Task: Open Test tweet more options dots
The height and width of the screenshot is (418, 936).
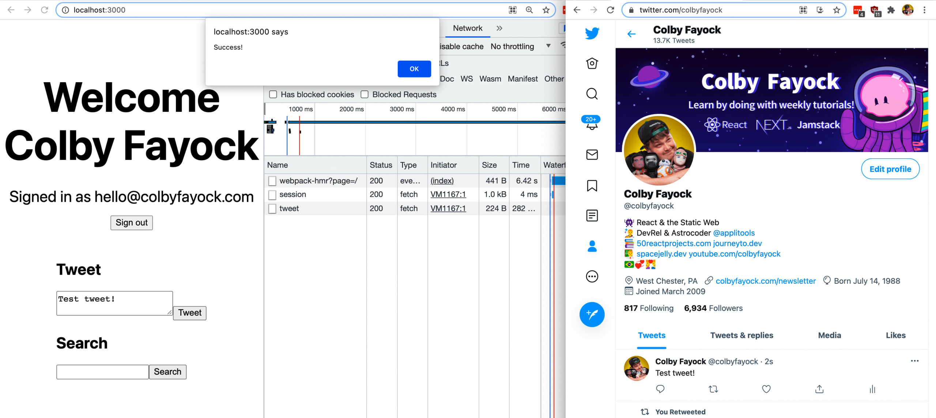Action: 915,361
